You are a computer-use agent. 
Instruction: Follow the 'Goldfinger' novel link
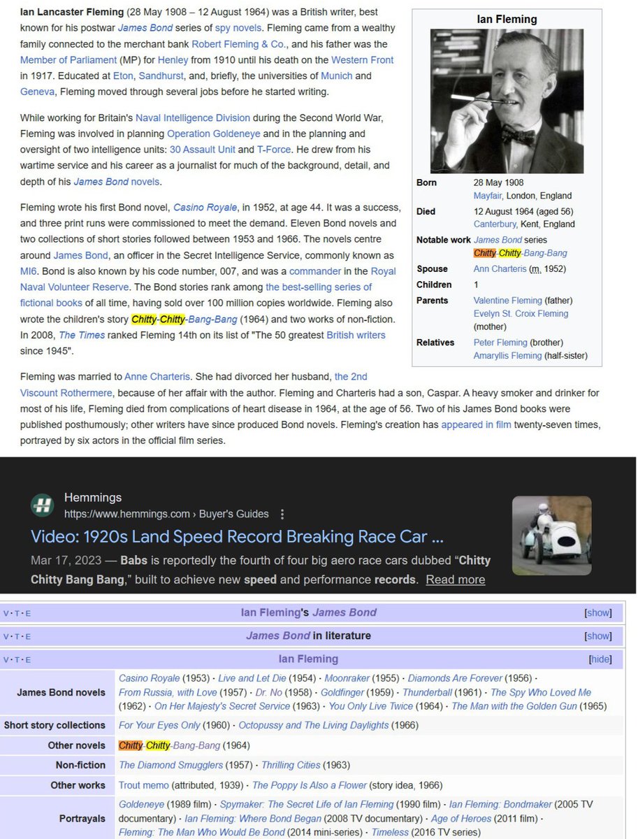pyautogui.click(x=342, y=692)
